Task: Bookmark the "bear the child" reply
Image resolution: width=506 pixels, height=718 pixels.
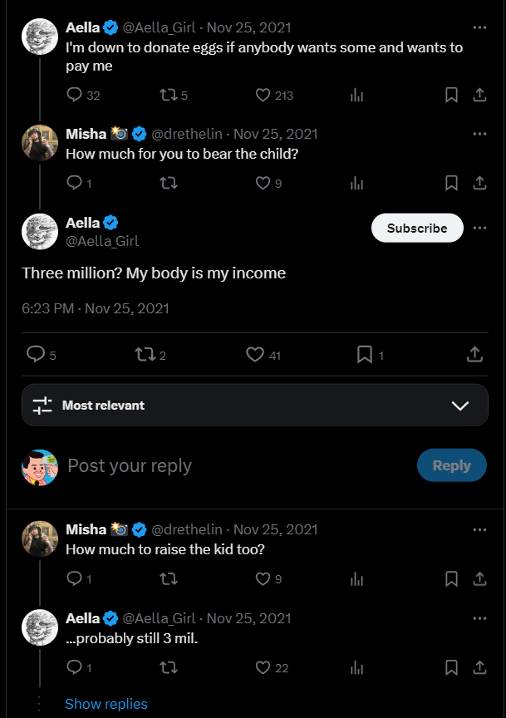Action: (451, 183)
